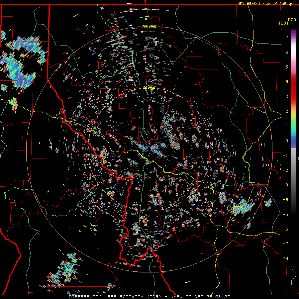Click the scale value 1
The width and height of the screenshot is (299, 299).
(287, 126)
